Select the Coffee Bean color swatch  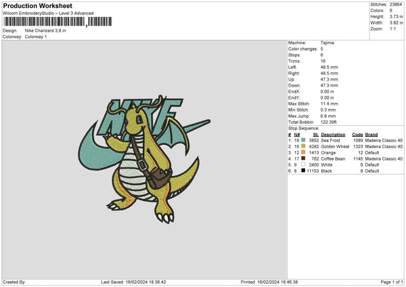click(x=303, y=158)
